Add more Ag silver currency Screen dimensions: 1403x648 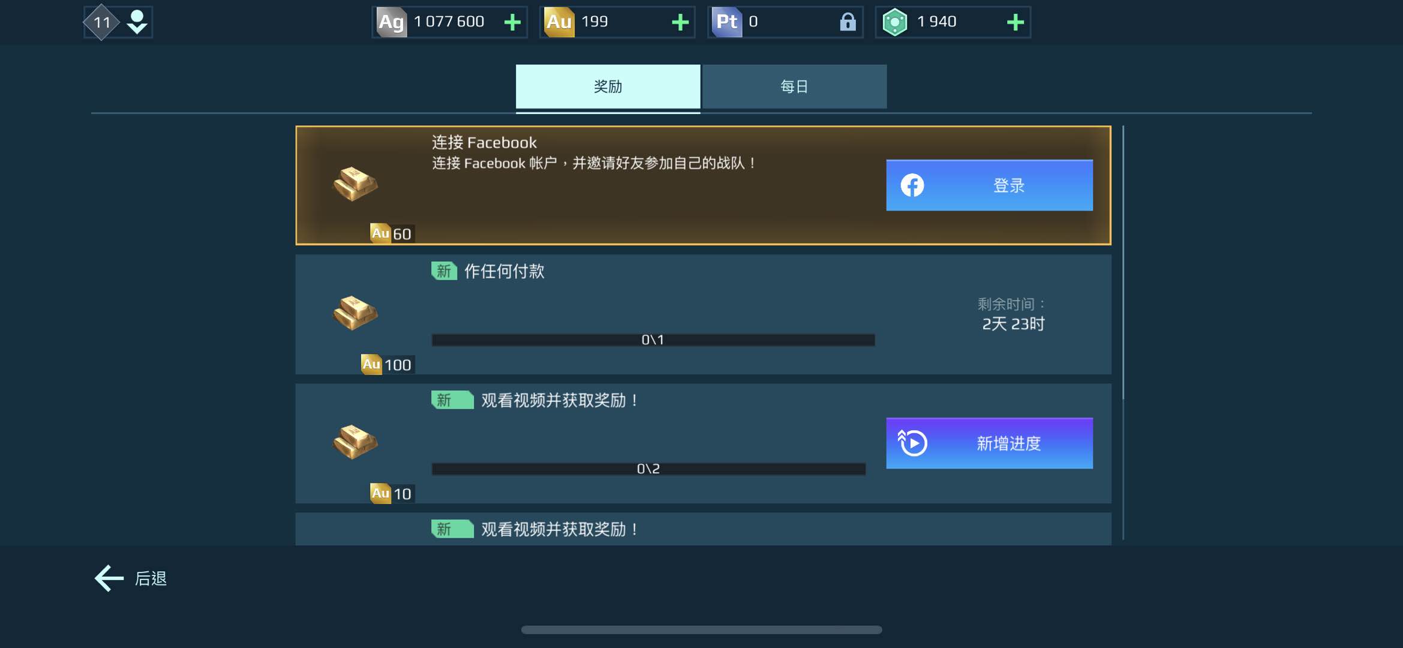click(512, 22)
